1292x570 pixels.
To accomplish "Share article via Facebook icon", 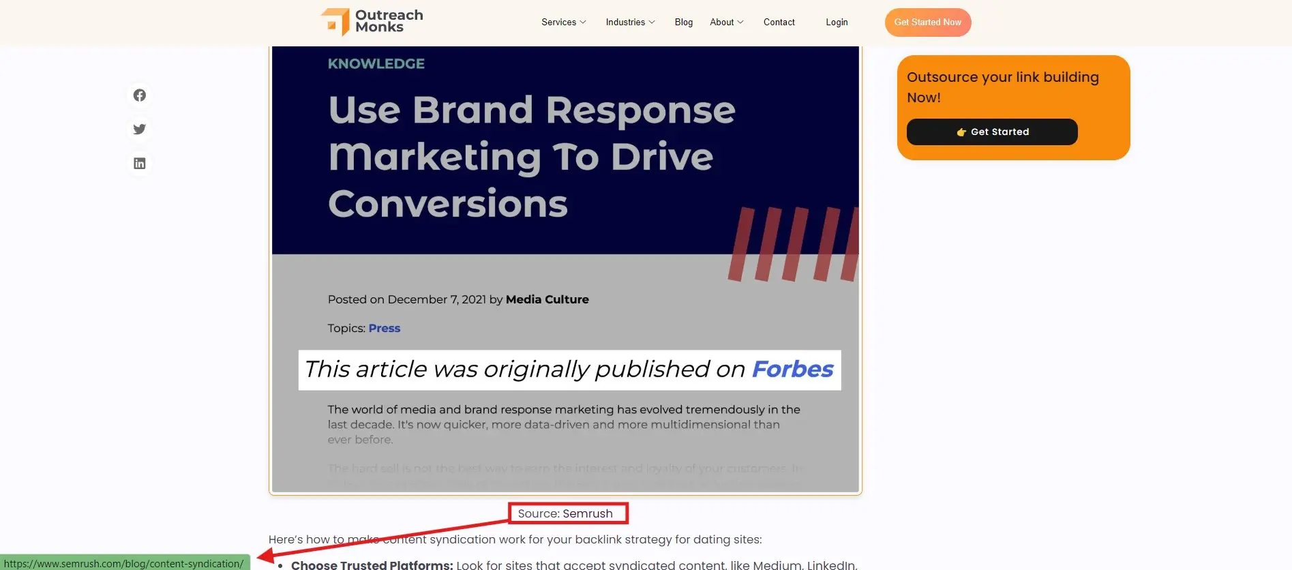I will click(140, 95).
